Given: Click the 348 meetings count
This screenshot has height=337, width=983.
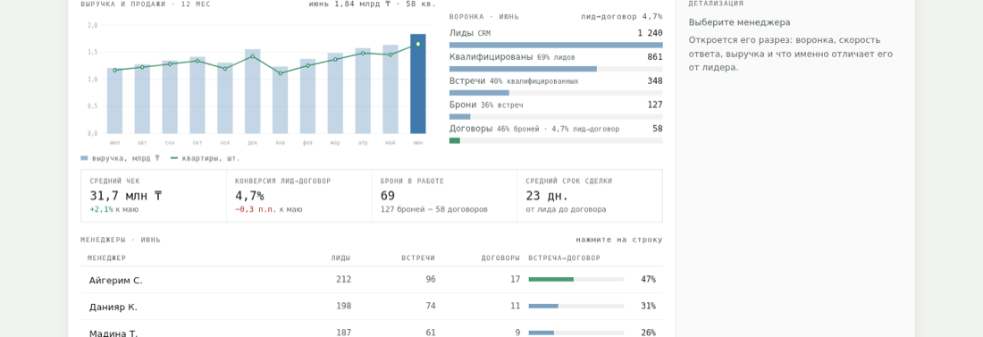Looking at the screenshot, I should tap(654, 81).
